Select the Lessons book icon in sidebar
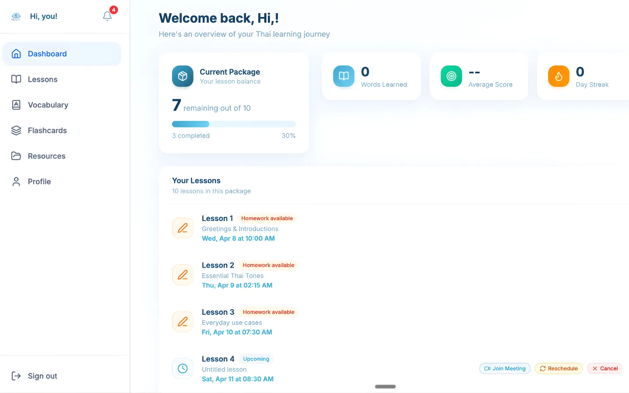629x393 pixels. coord(16,79)
